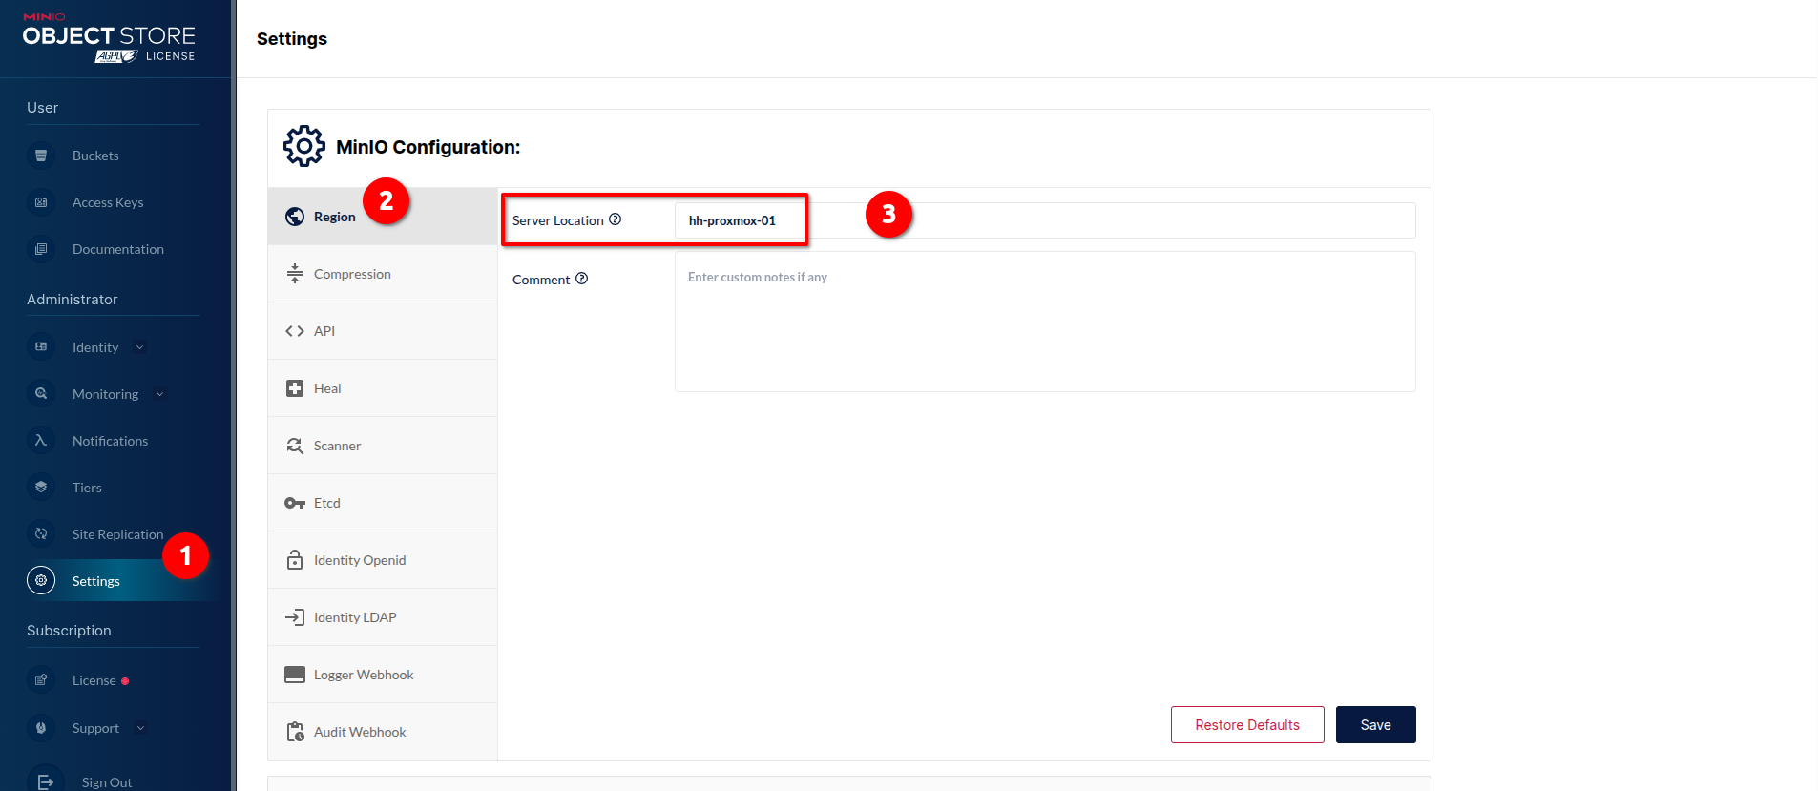This screenshot has width=1818, height=791.
Task: Click the Site Replication sync icon
Action: click(x=41, y=534)
